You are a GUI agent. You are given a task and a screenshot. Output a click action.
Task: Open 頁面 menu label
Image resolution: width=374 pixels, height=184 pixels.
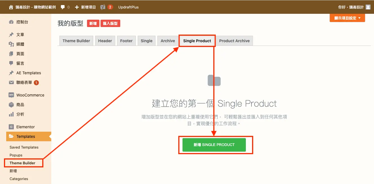point(20,54)
